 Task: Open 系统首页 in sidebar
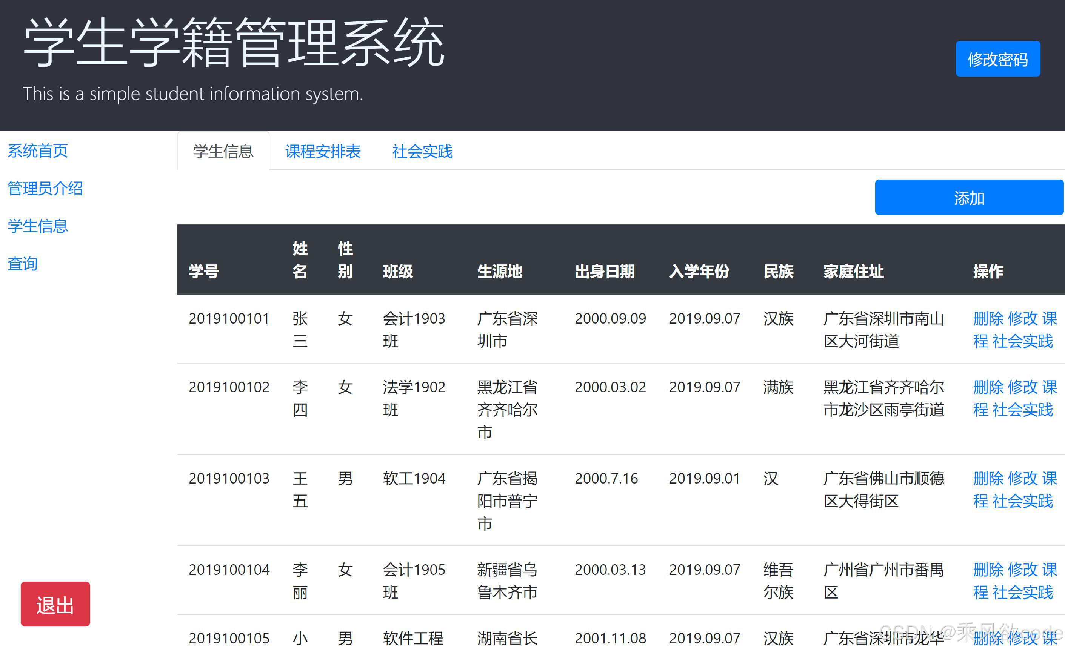click(x=38, y=151)
